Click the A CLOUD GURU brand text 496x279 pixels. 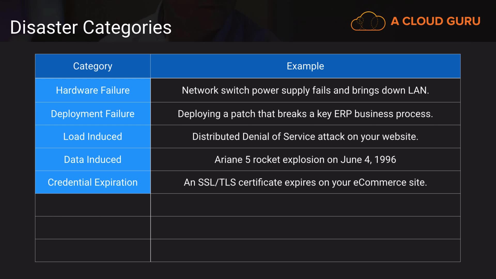pos(435,21)
